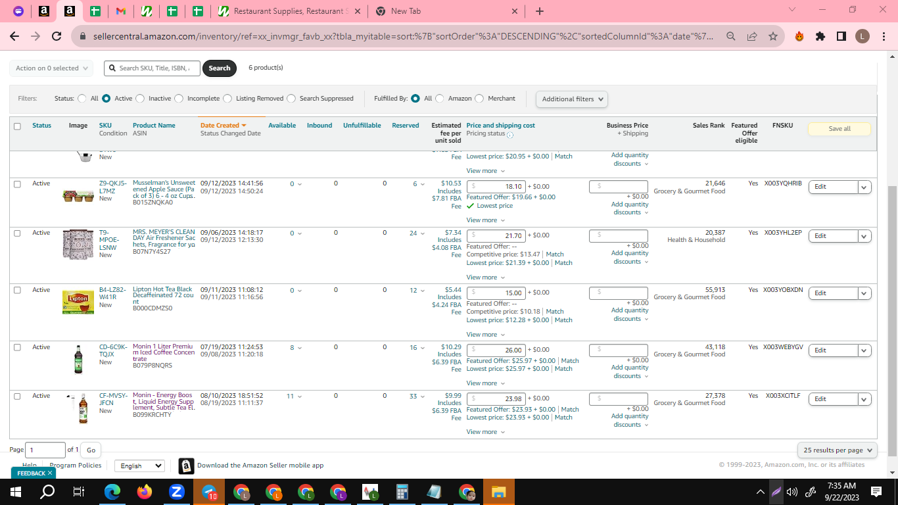
Task: Click the page number input field
Action: coord(45,450)
